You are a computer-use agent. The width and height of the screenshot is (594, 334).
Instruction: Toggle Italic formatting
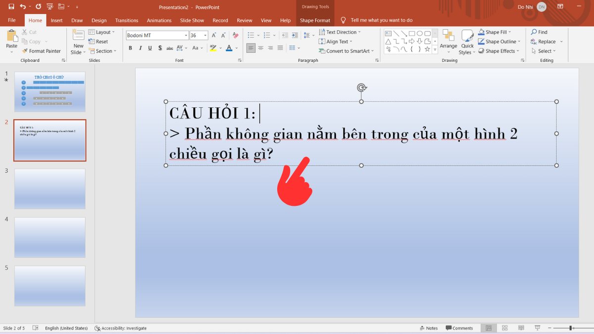pos(140,48)
